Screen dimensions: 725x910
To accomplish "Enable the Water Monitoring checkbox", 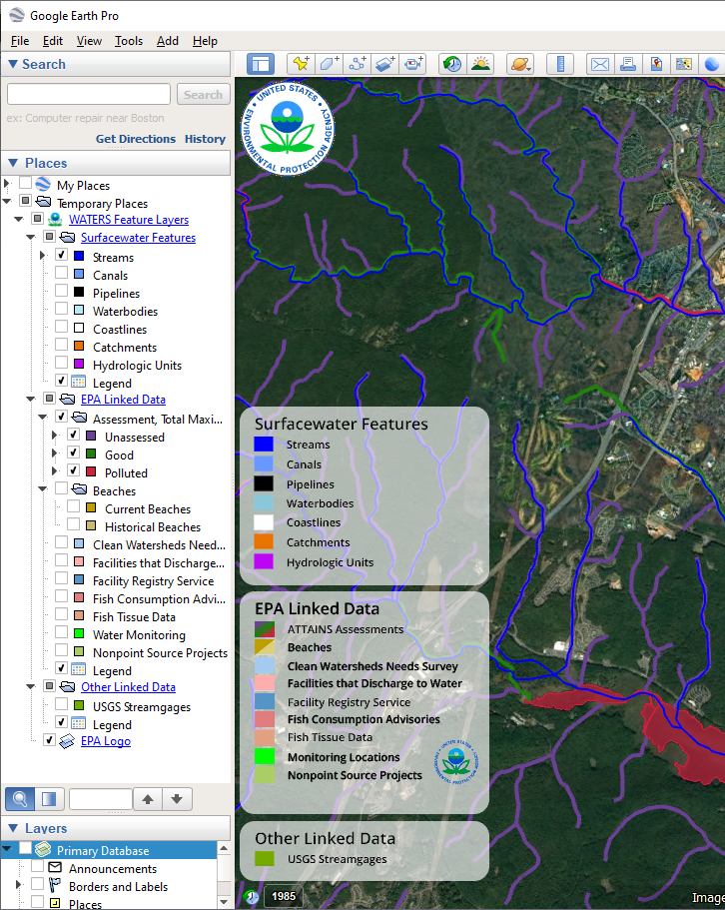I will coord(61,632).
